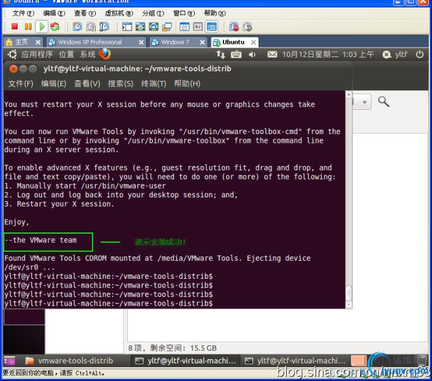Image resolution: width=432 pixels, height=381 pixels.
Task: Open vmware-tools-distrib taskbar window
Action: pyautogui.click(x=69, y=360)
